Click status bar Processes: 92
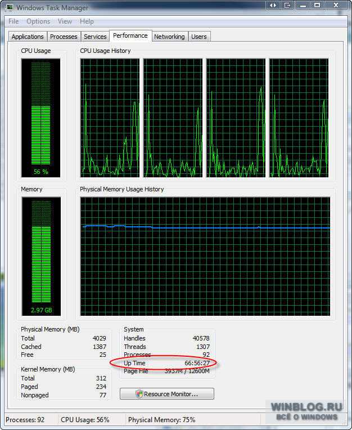 (25, 420)
